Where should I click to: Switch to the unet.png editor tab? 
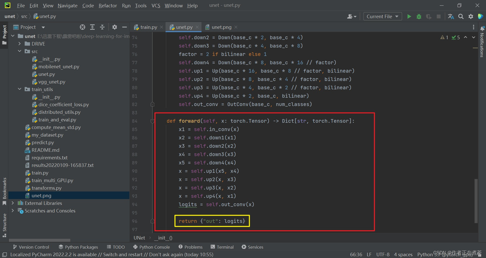[221, 27]
